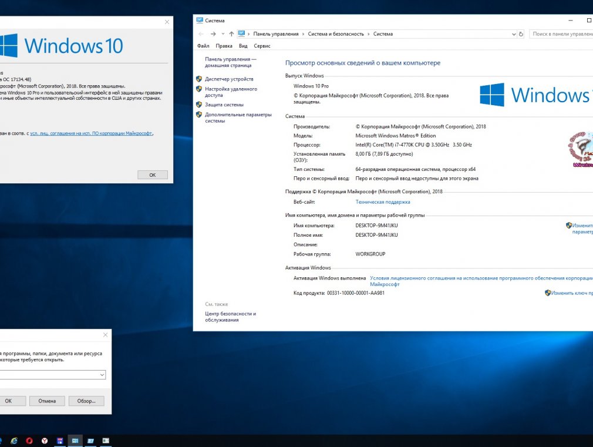Refresh the System window
This screenshot has width=593, height=447.
tap(521, 34)
